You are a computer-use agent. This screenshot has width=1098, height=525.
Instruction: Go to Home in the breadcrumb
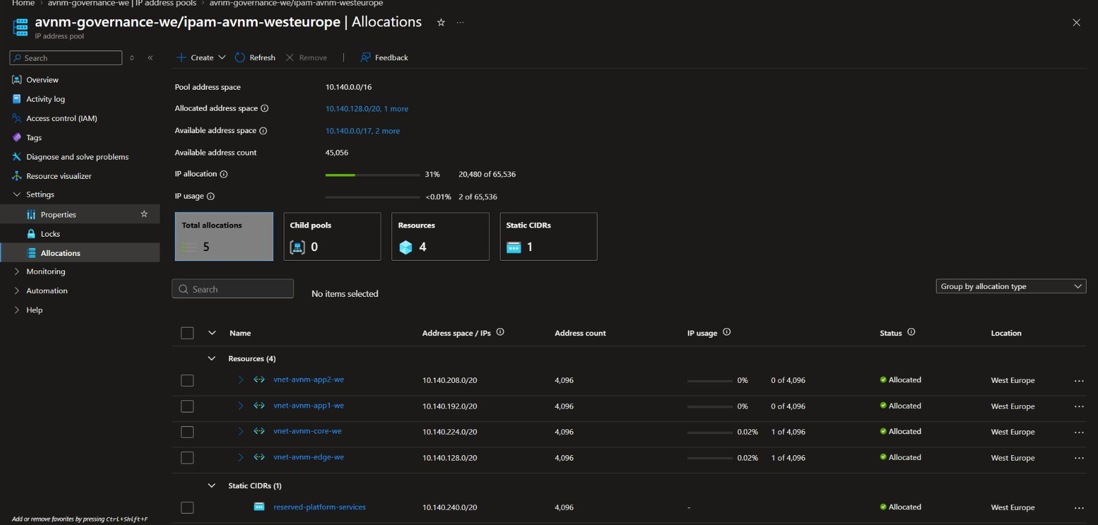23,3
